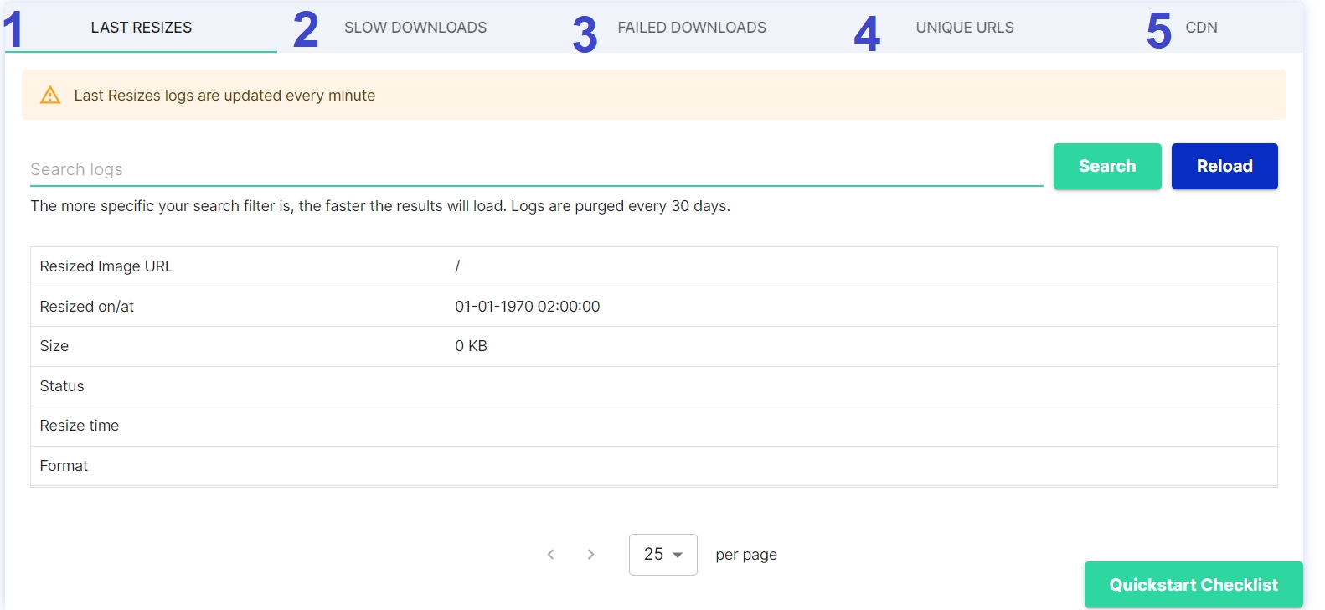Image resolution: width=1325 pixels, height=610 pixels.
Task: Go to the previous page of logs
Action: 550,555
